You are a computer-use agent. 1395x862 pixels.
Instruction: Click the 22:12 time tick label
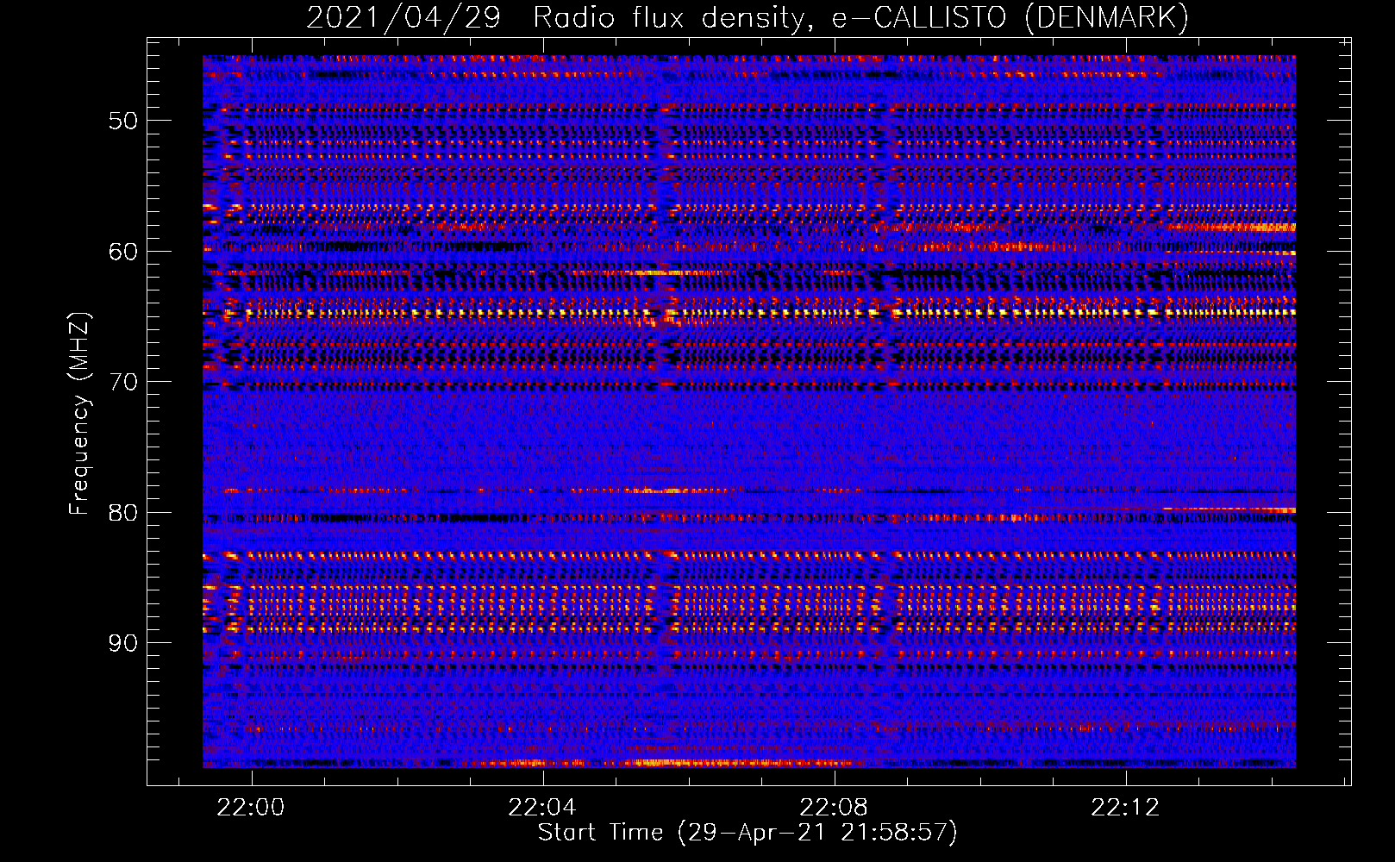(1125, 807)
